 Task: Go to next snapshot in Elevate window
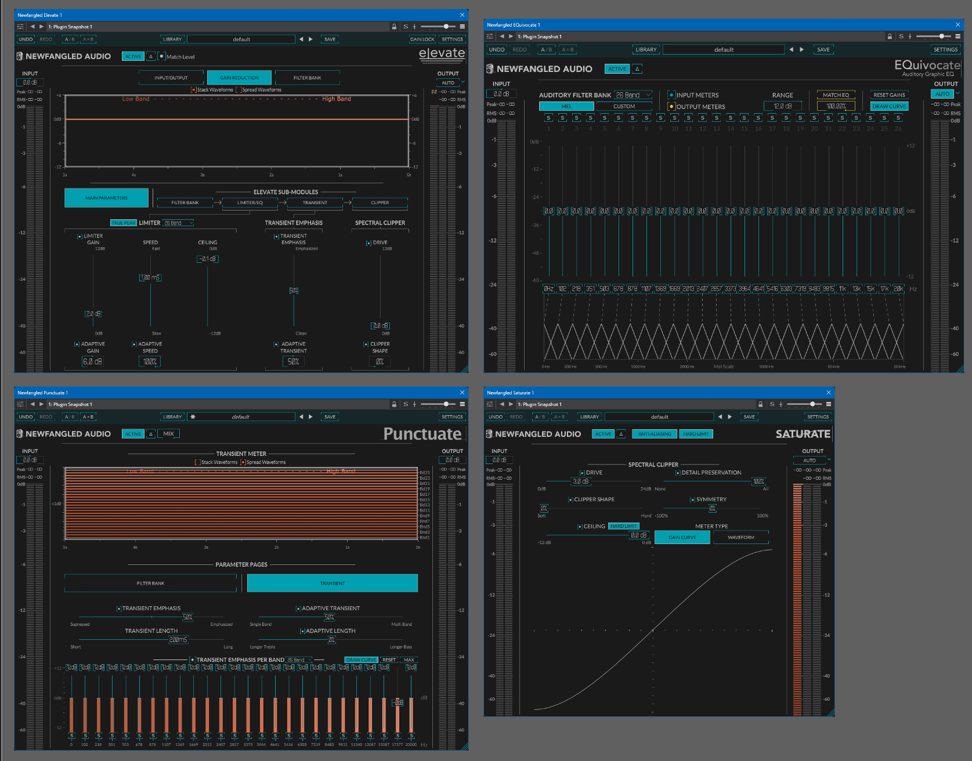tap(41, 27)
